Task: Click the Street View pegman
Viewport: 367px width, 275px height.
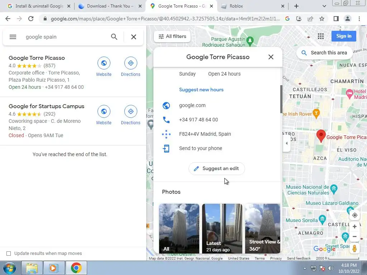Action: (354, 249)
